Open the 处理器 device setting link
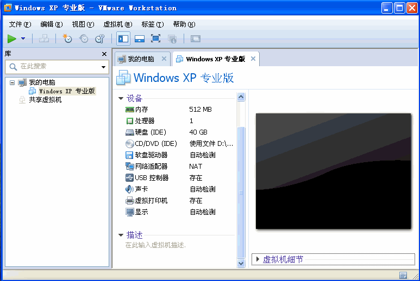The height and width of the screenshot is (281, 420). coord(145,121)
